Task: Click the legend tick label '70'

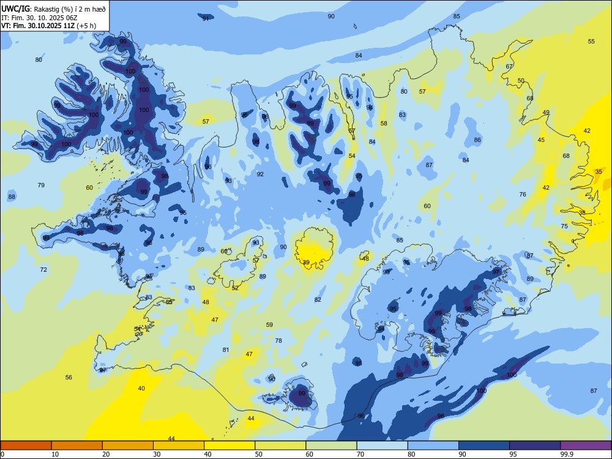Action: pyautogui.click(x=360, y=454)
